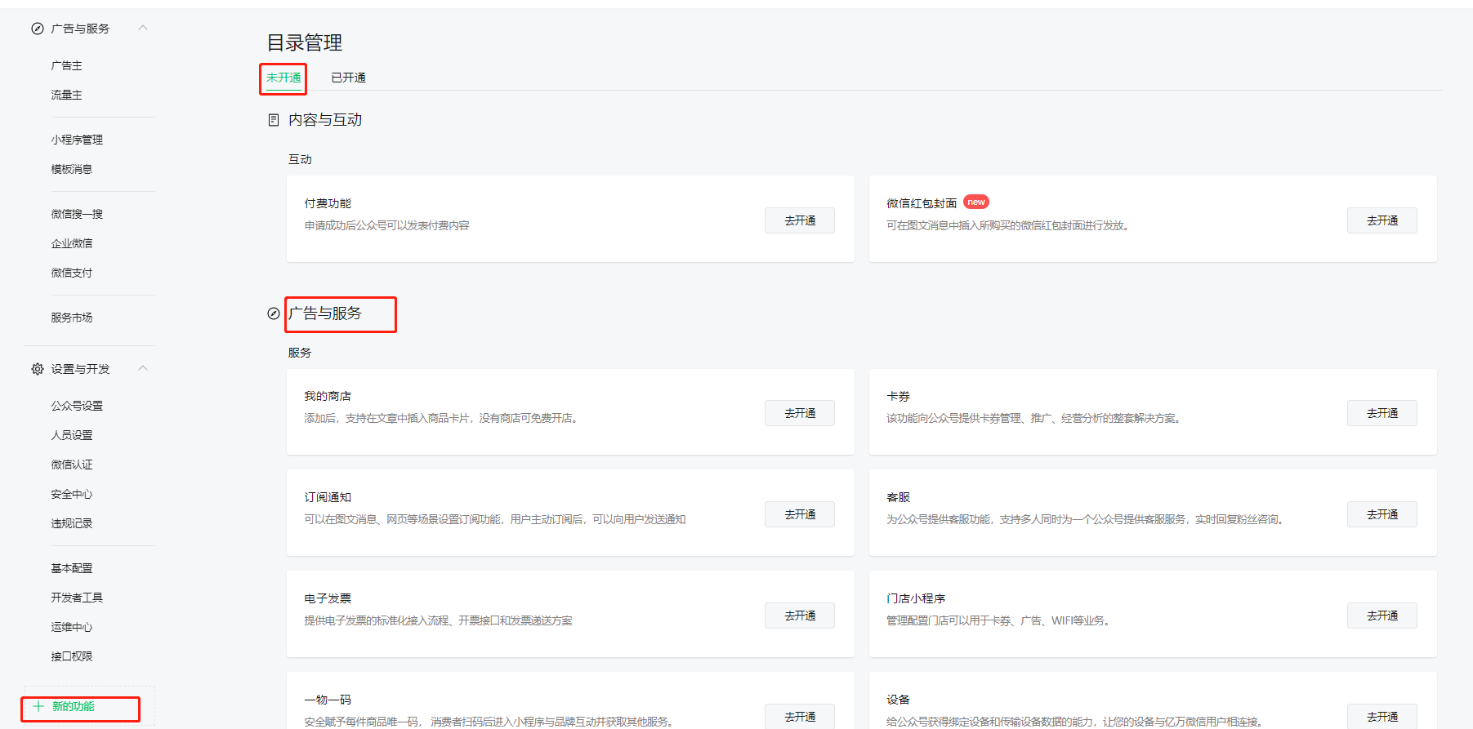Image resolution: width=1473 pixels, height=729 pixels.
Task: Go to 运维中心
Action: [x=72, y=627]
